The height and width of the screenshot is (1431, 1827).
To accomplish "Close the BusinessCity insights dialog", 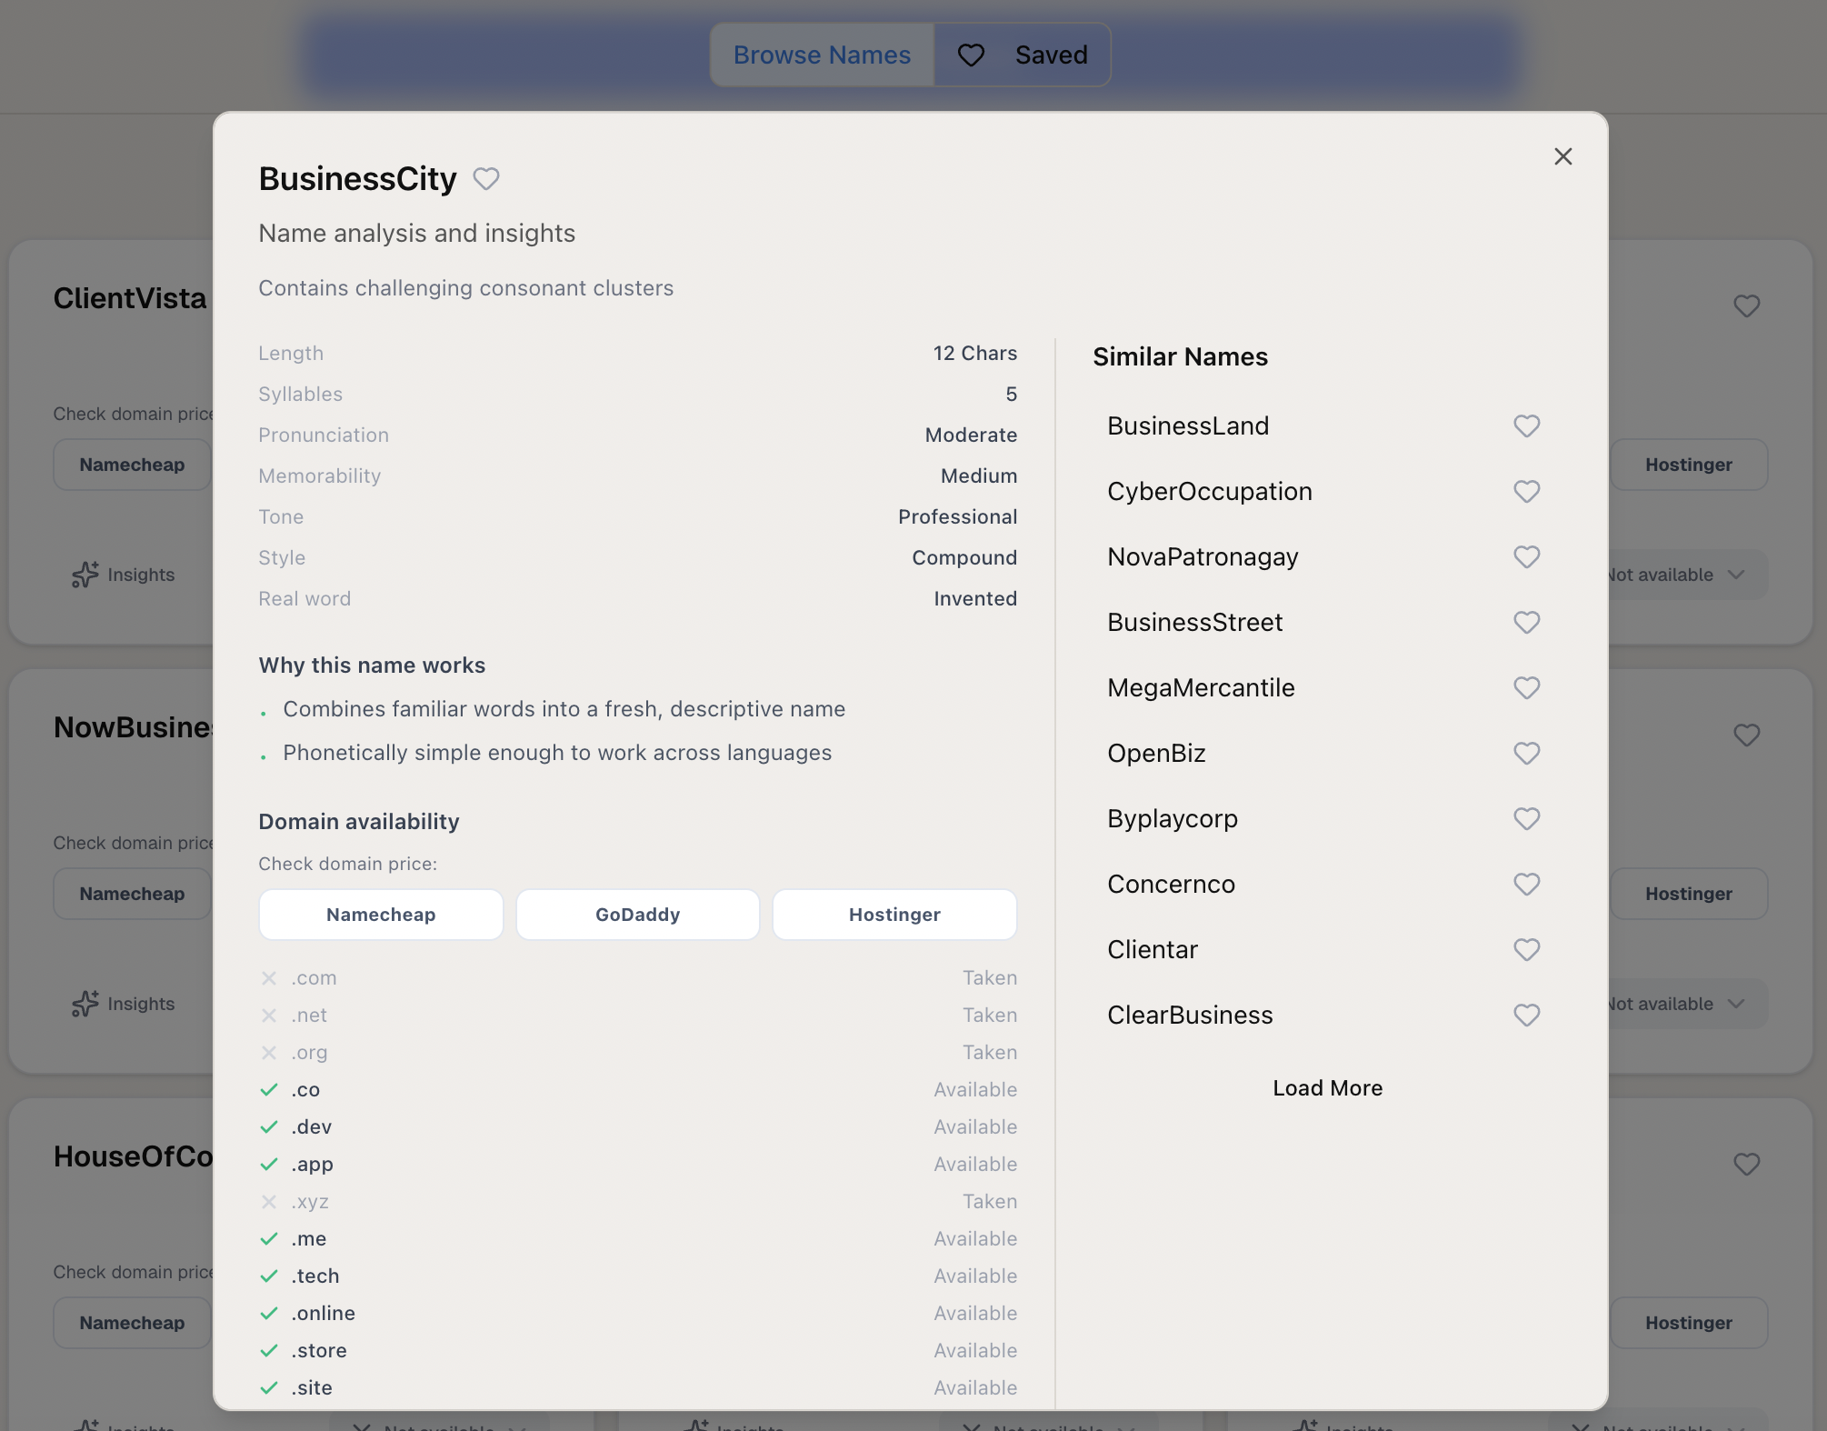I will click(x=1562, y=156).
